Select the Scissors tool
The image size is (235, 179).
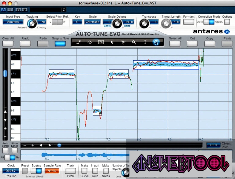tap(123, 42)
